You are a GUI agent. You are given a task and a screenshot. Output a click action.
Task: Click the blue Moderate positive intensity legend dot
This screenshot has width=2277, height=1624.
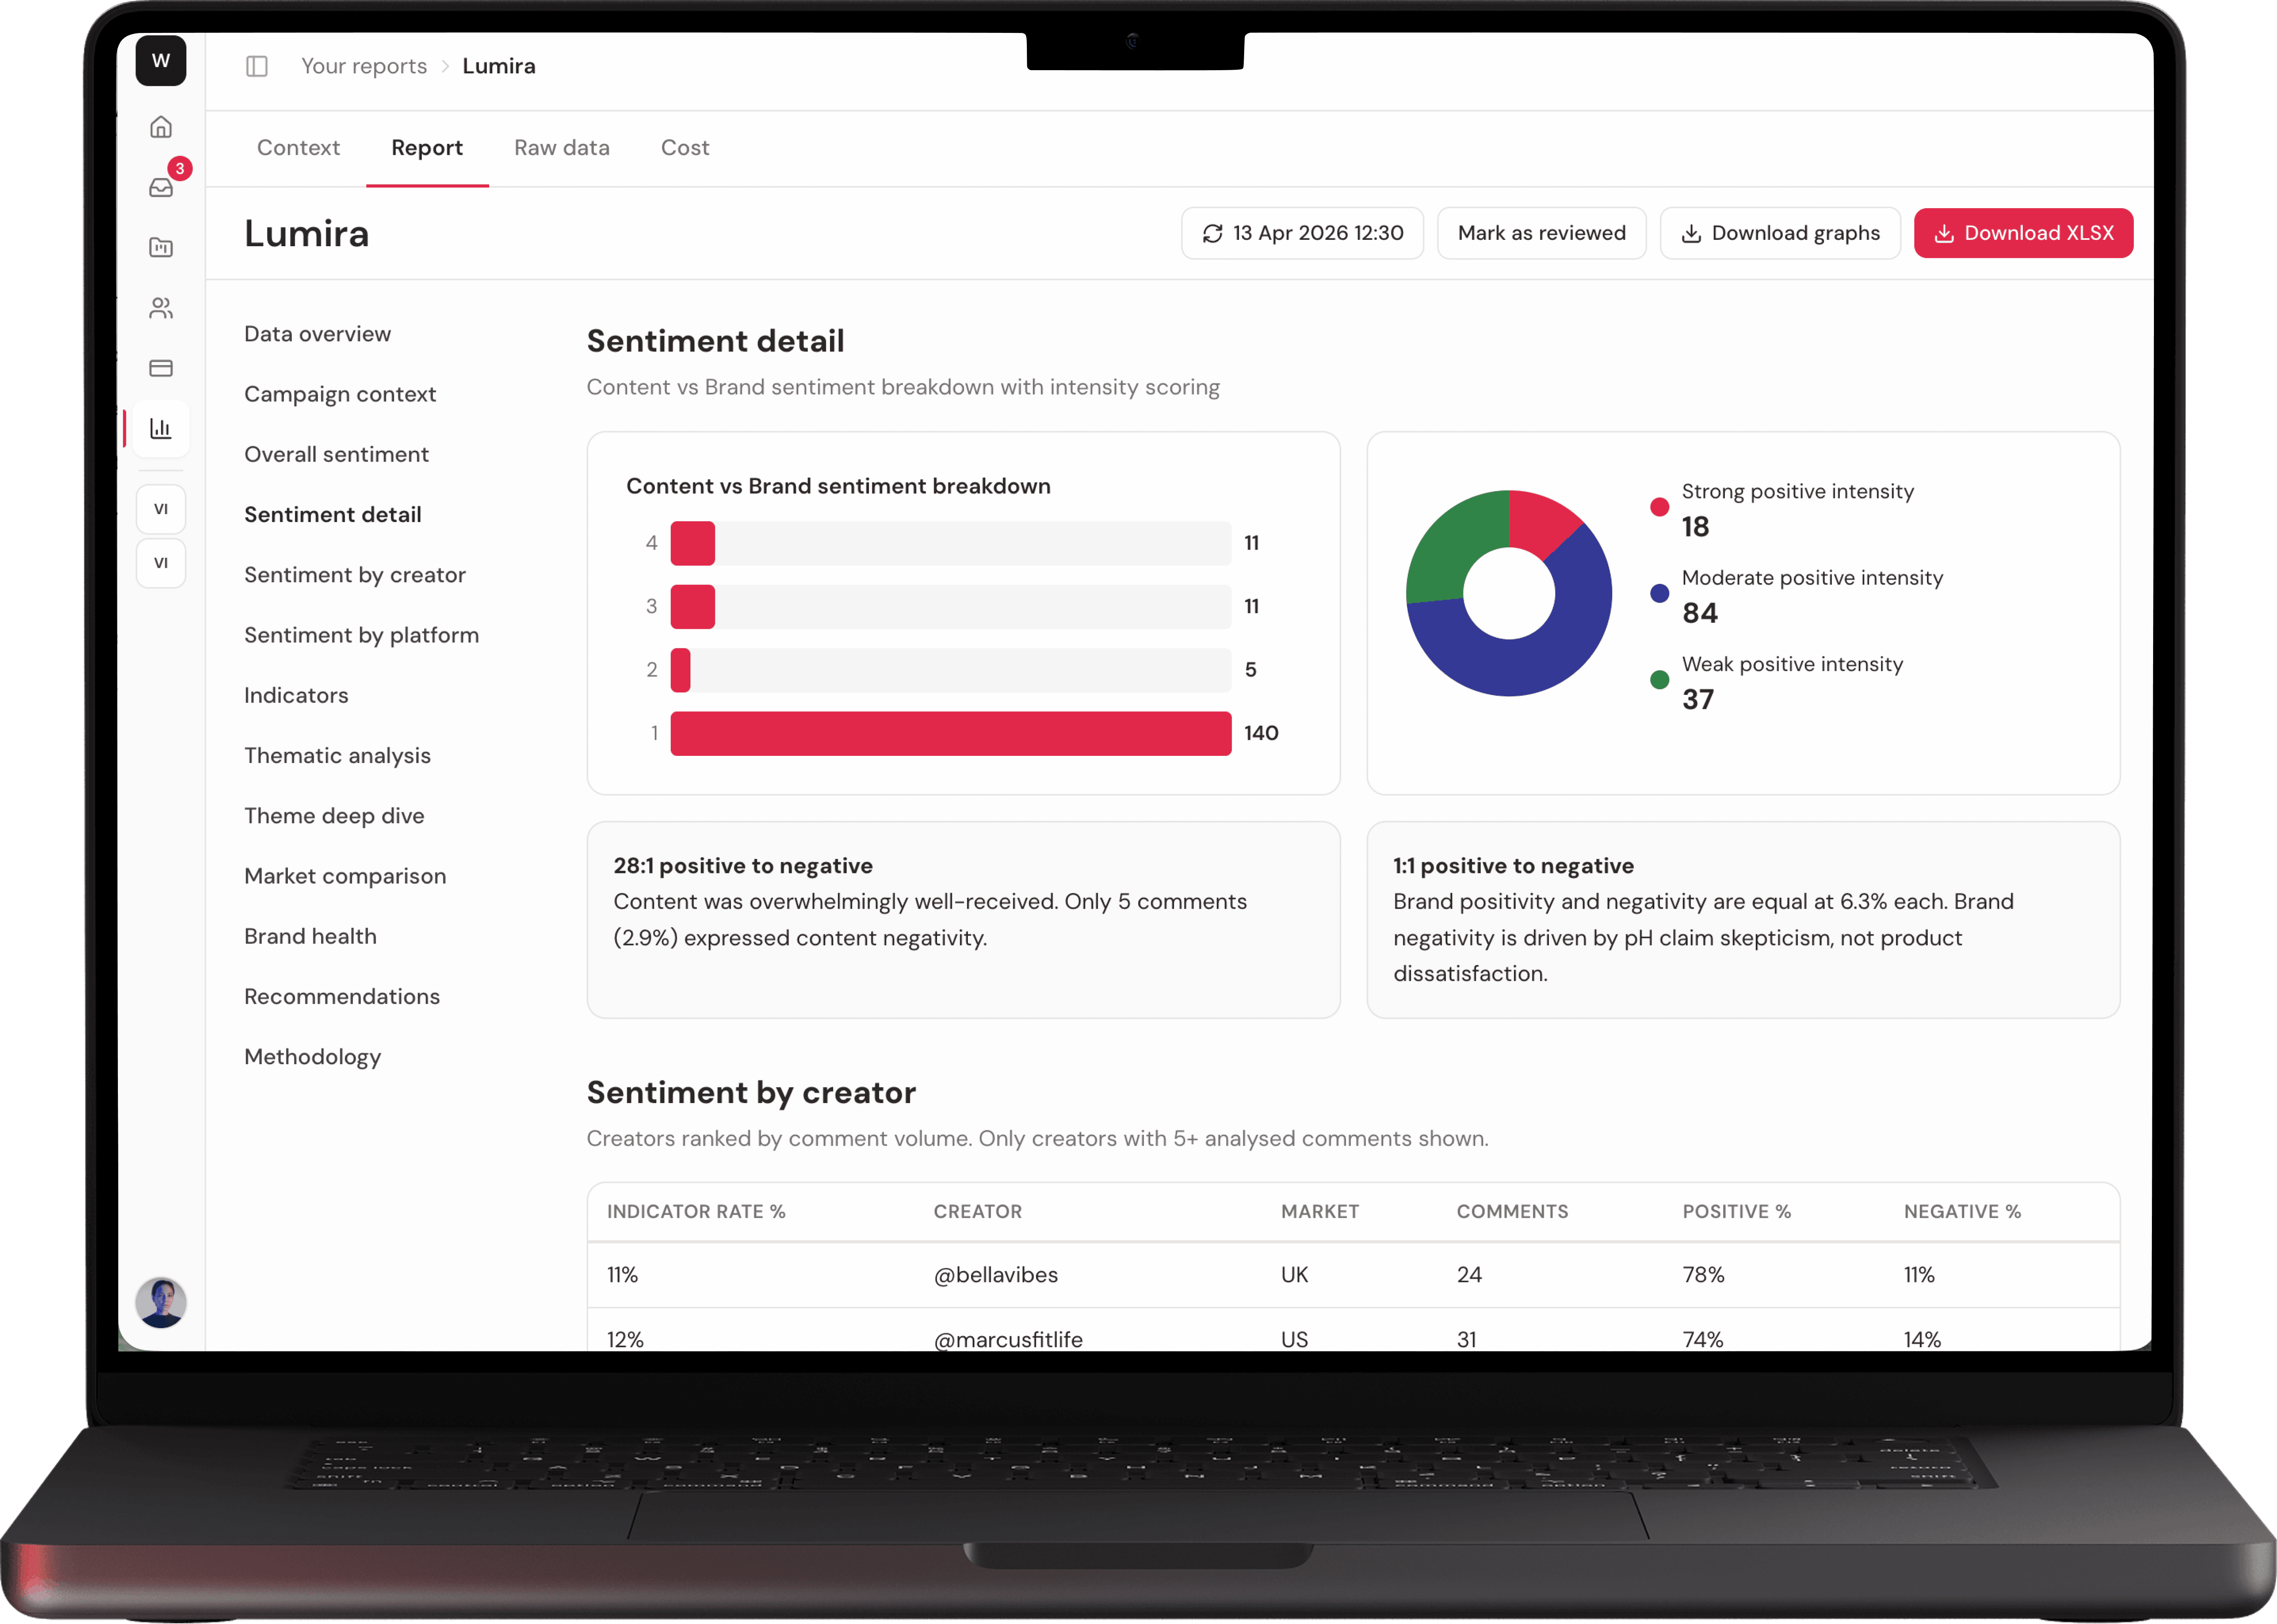click(x=1660, y=593)
